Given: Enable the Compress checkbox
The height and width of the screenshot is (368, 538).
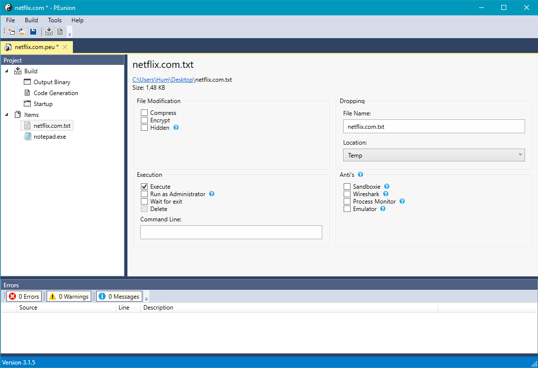Looking at the screenshot, I should pos(144,113).
